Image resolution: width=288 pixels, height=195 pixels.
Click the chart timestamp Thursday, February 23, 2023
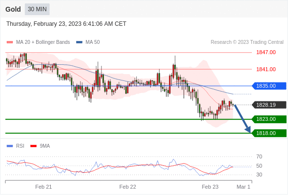pyautogui.click(x=66, y=24)
